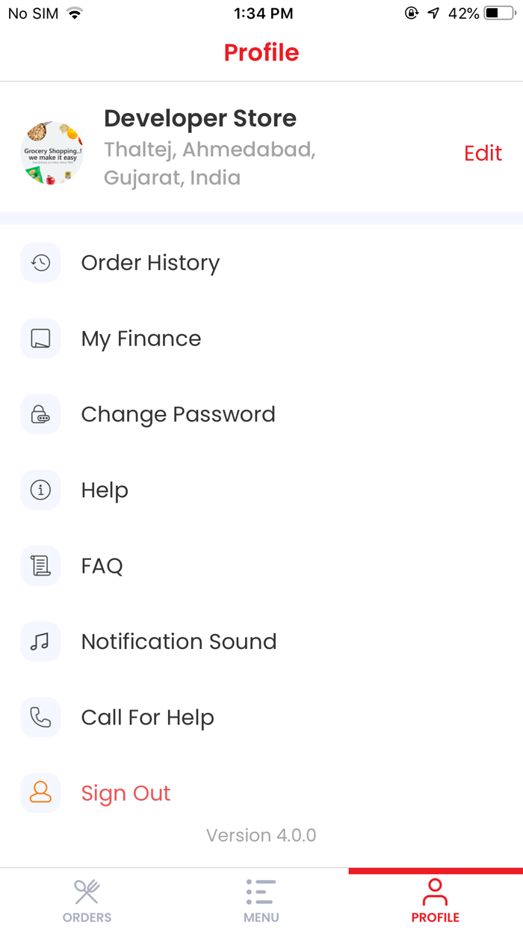Tap the Order History clock icon

tap(40, 262)
